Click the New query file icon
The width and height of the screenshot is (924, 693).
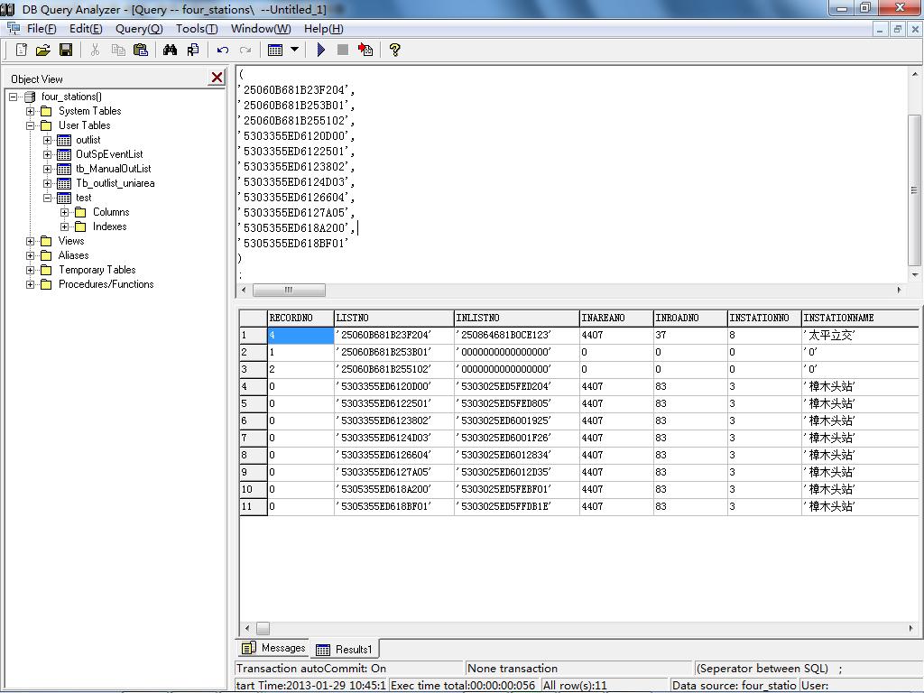pyautogui.click(x=22, y=51)
